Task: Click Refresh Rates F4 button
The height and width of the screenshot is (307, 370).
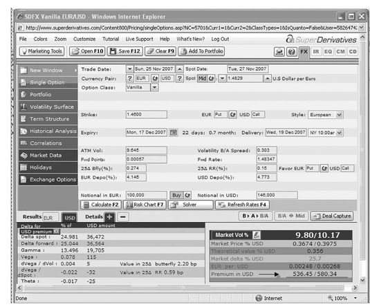Action: (242, 205)
